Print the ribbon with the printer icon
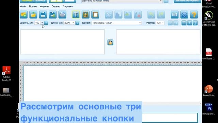Image resolution: width=218 pixels, height=123 pixels. pyautogui.click(x=62, y=14)
